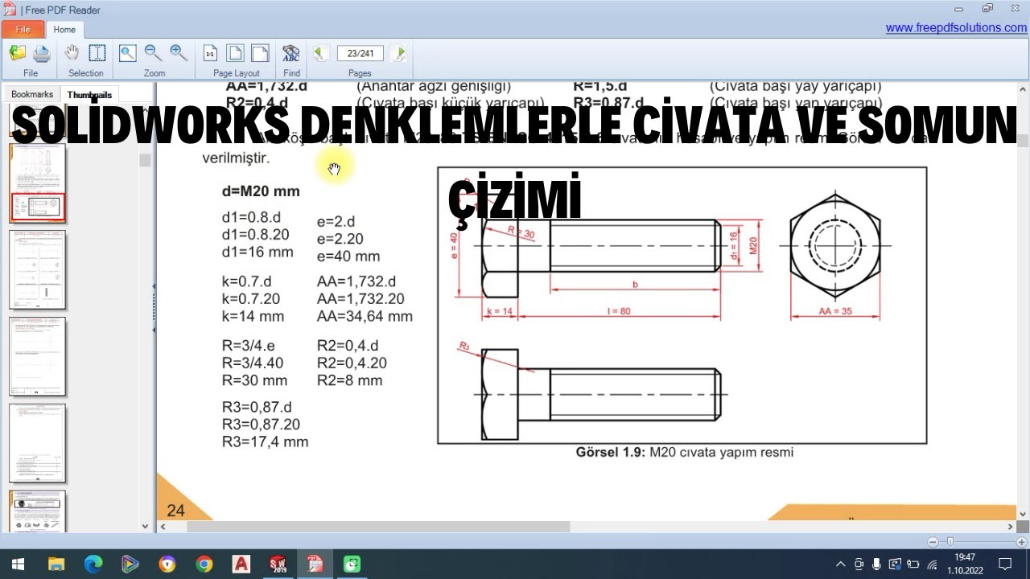Open a PDF file with folder icon
Viewport: 1030px width, 579px height.
pyautogui.click(x=17, y=53)
